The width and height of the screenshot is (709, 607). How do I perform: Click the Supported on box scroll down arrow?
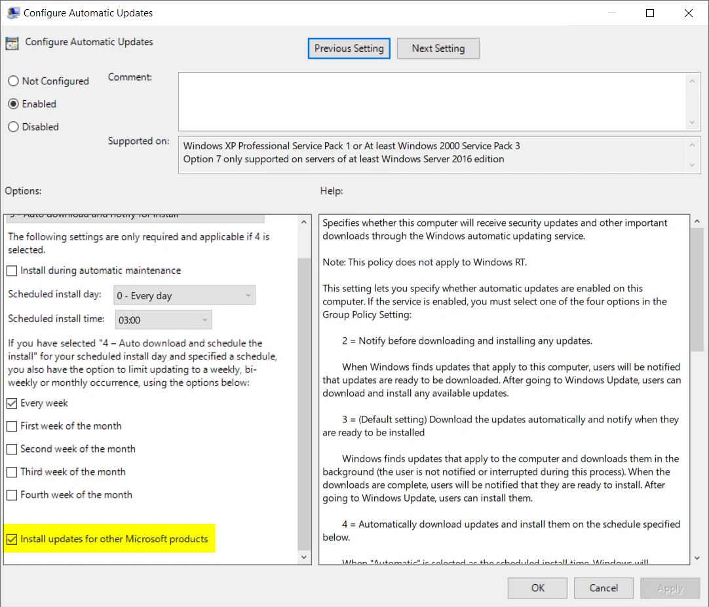tap(692, 165)
